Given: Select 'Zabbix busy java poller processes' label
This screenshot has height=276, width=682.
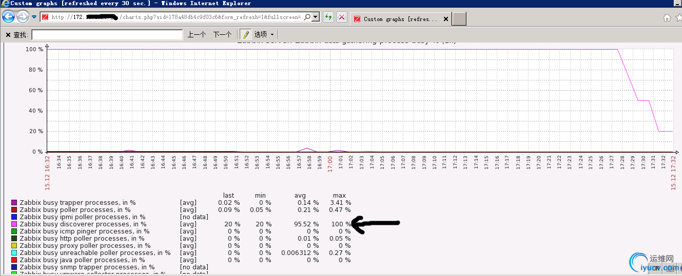Looking at the screenshot, I should [x=82, y=260].
